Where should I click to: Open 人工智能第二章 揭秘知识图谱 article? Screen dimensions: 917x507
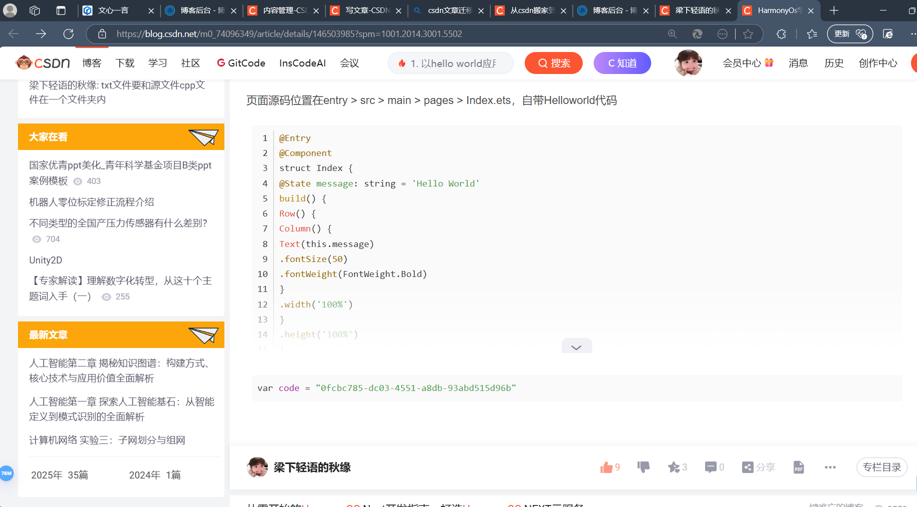119,370
